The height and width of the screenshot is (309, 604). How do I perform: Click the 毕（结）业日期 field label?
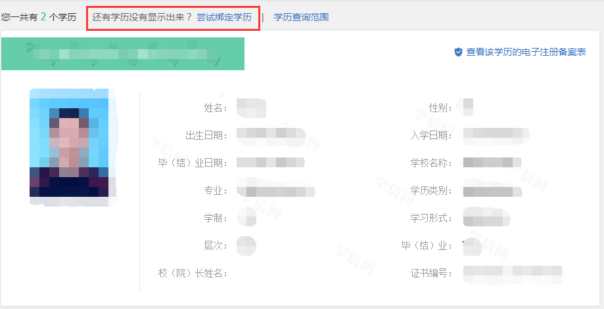coord(197,163)
